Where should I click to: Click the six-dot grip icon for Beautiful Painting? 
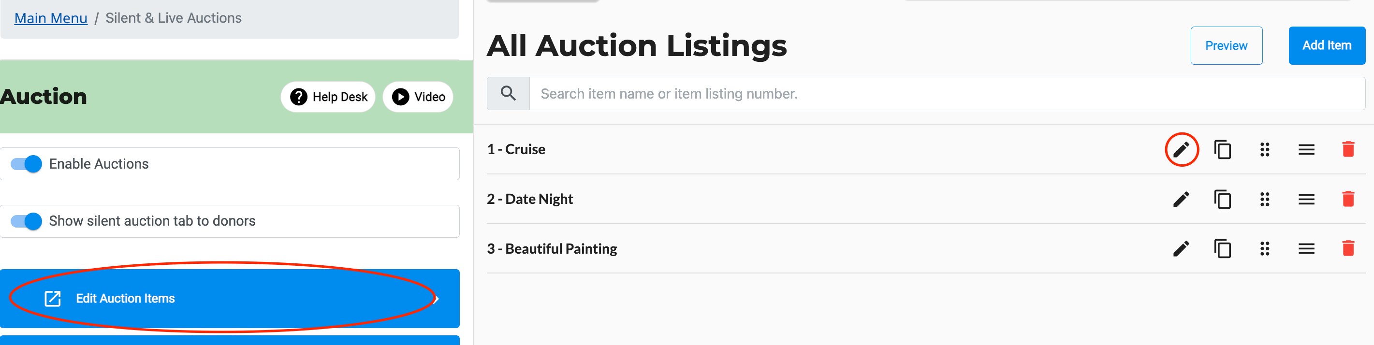pos(1265,248)
